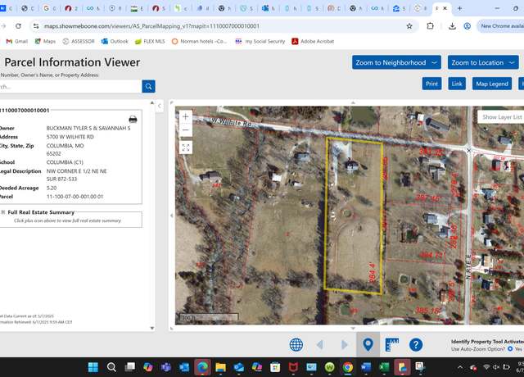The image size is (524, 377).
Task: Click Show Layer List
Action: point(502,116)
